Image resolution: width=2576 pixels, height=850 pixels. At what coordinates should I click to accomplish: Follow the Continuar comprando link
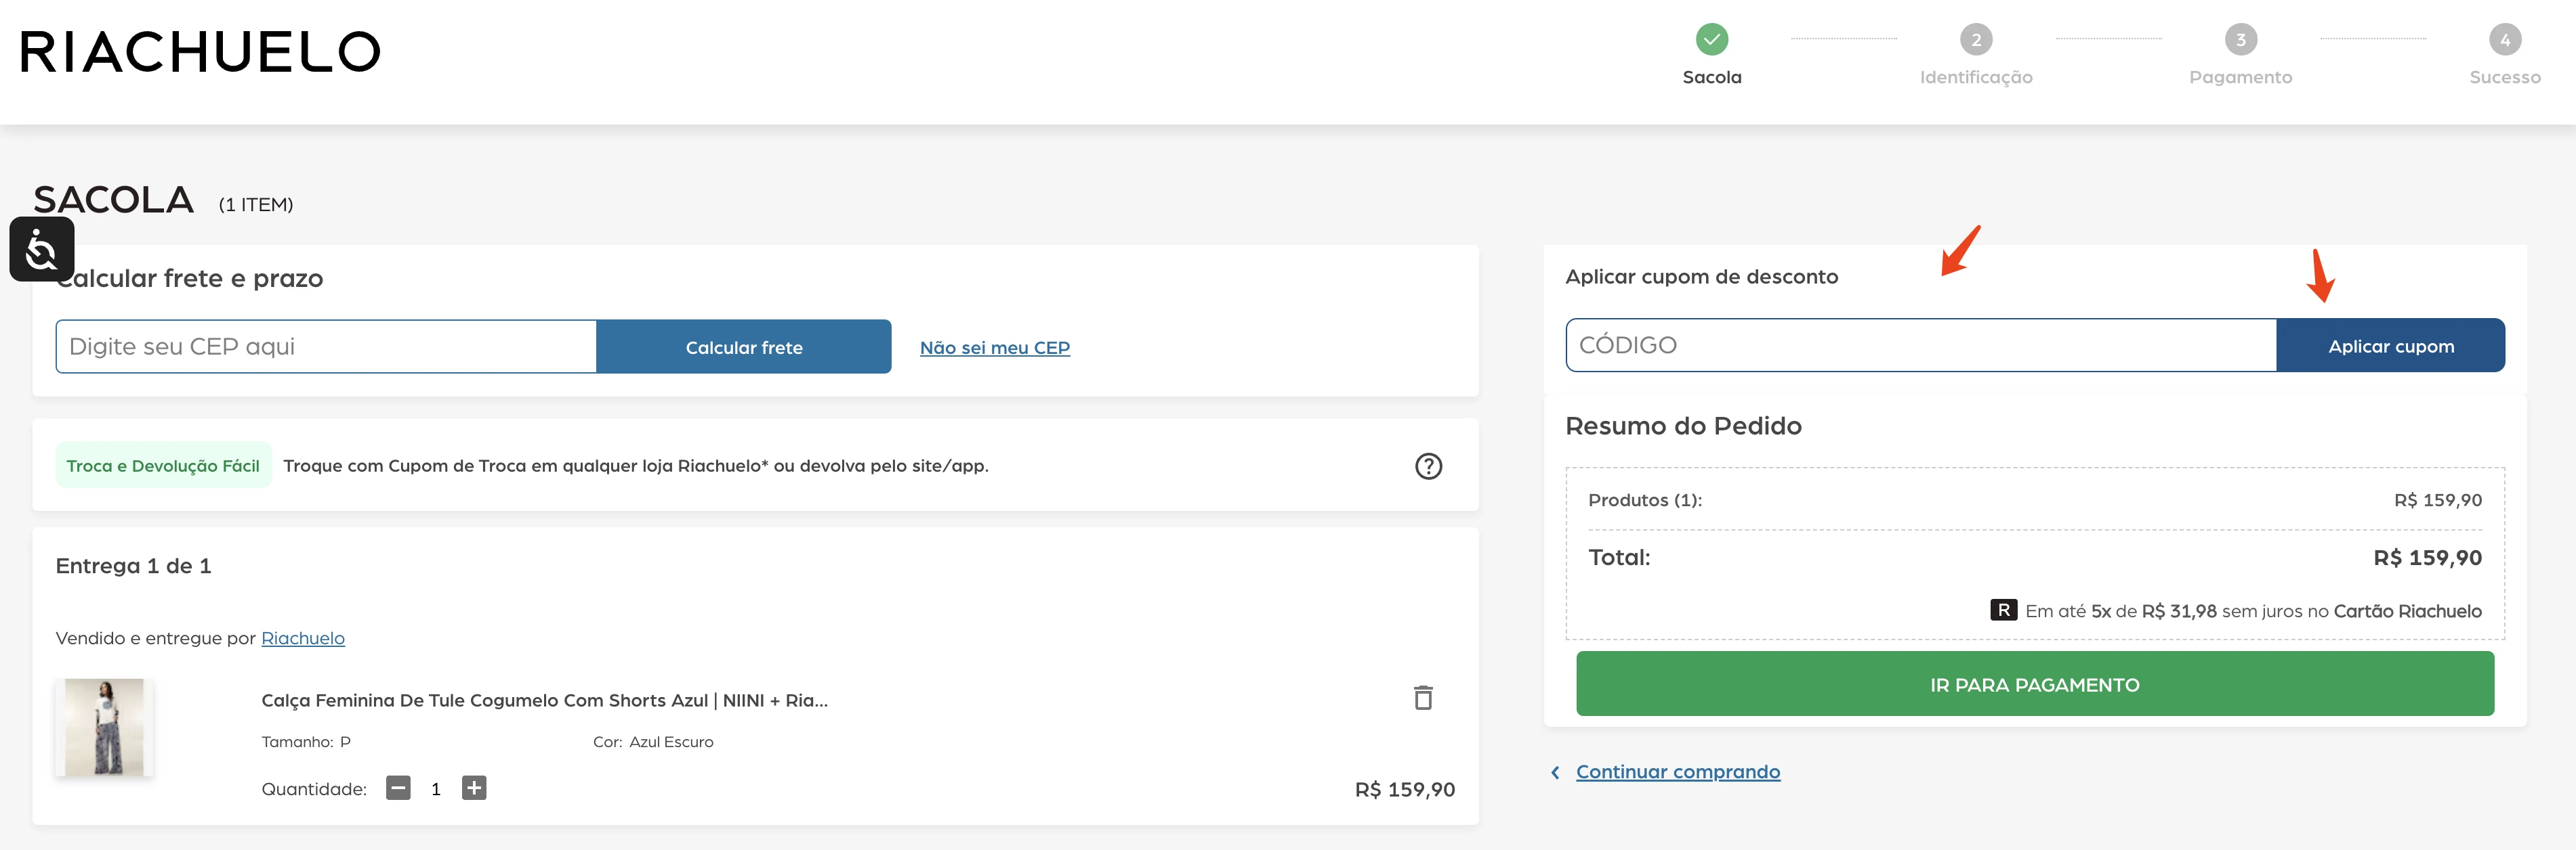(x=1678, y=772)
